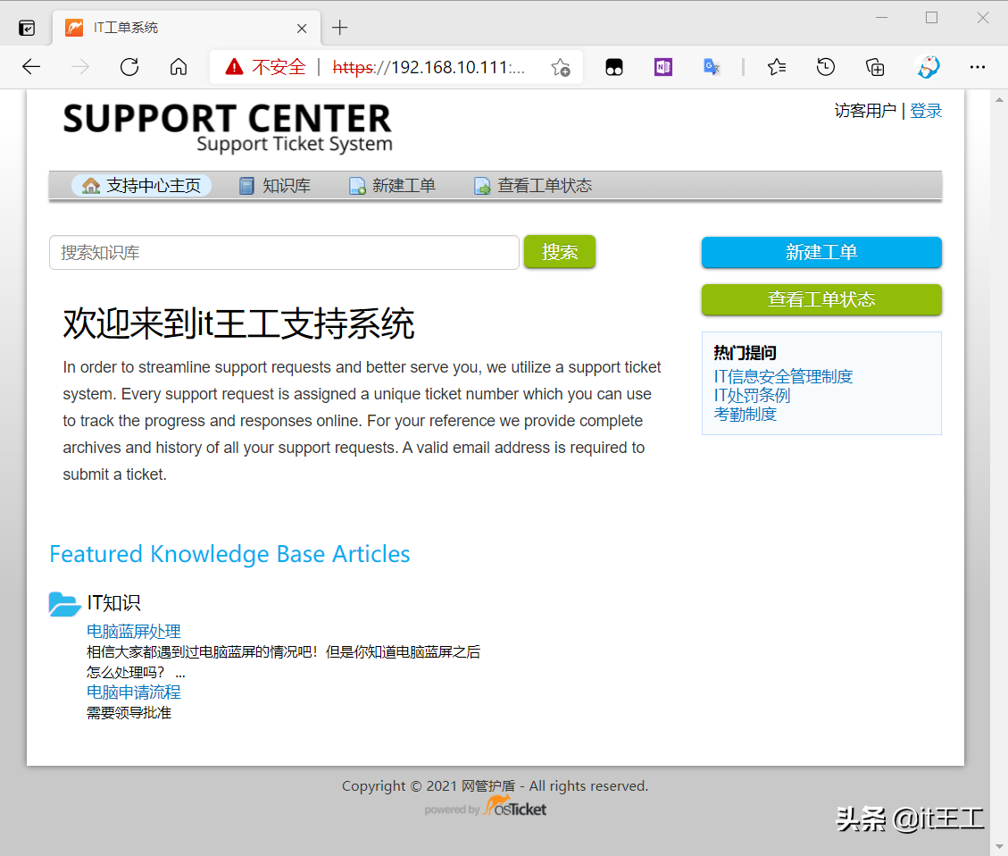1008x856 pixels.
Task: Click the Featured Knowledge Base Articles heading
Action: point(229,554)
